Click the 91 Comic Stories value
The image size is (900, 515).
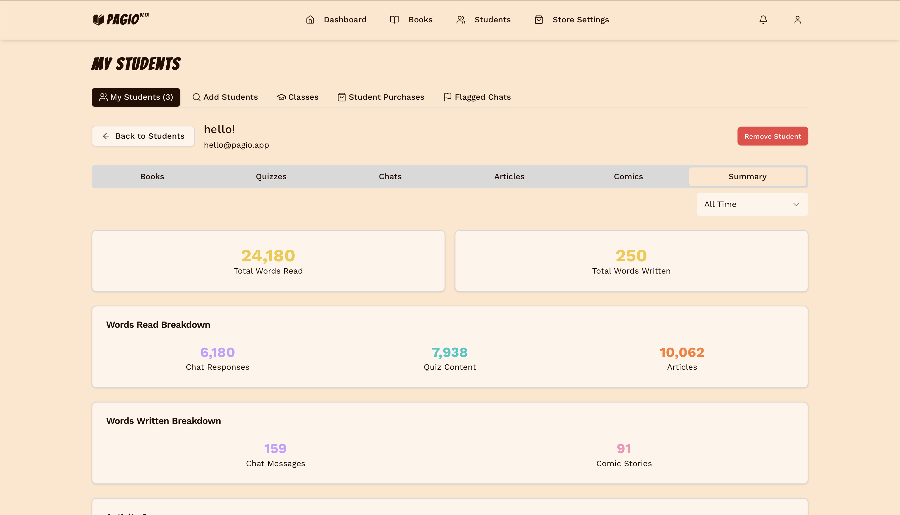pyautogui.click(x=624, y=449)
